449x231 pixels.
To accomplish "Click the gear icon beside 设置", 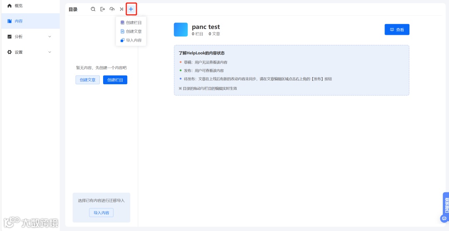I will [10, 52].
